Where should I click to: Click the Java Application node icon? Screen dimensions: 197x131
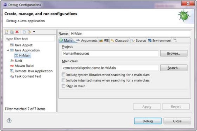12,50
